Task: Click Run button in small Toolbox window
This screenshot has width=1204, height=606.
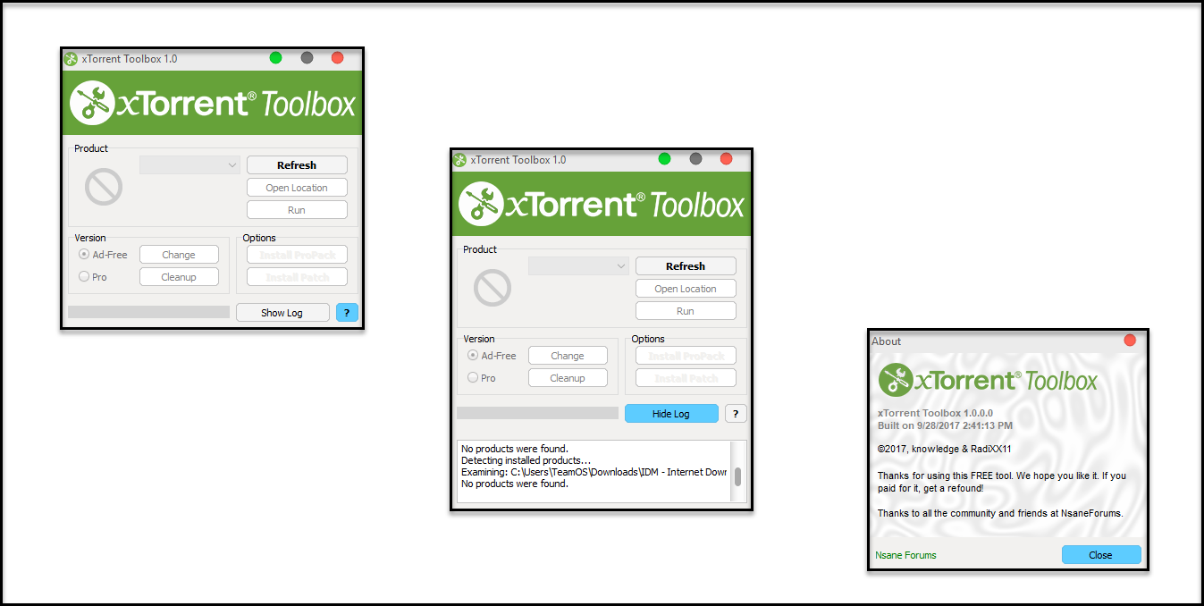Action: pyautogui.click(x=297, y=210)
